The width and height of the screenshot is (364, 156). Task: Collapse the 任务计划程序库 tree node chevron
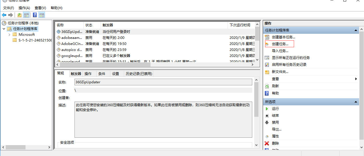click(x=4, y=29)
